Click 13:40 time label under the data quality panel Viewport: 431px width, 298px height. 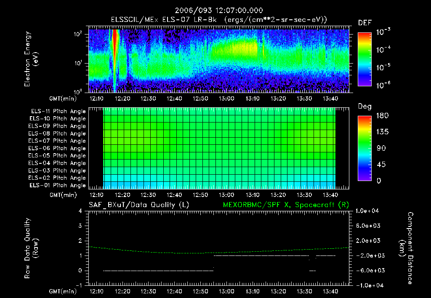[x=330, y=291]
